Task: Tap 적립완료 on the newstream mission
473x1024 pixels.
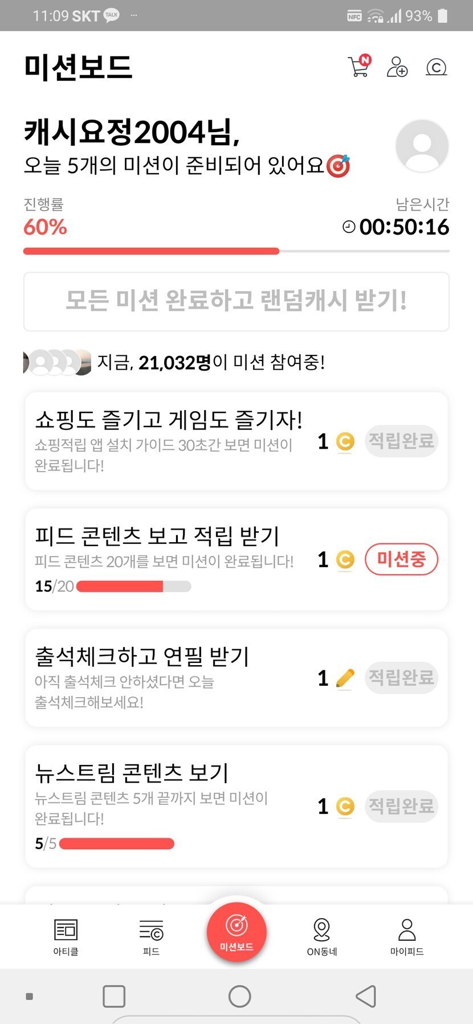Action: pyautogui.click(x=401, y=806)
